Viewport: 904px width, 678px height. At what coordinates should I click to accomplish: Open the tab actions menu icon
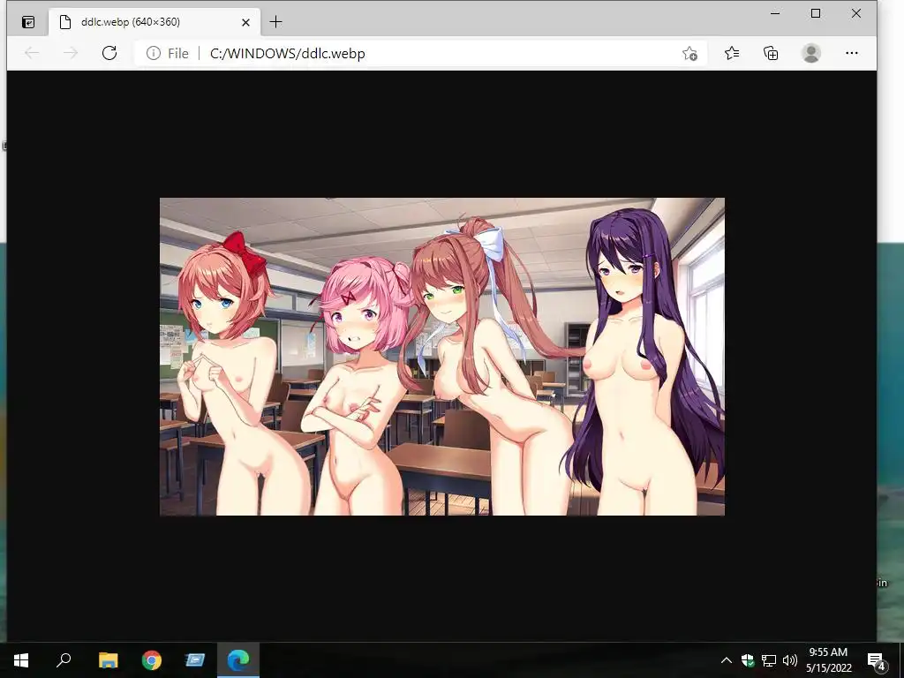(27, 22)
